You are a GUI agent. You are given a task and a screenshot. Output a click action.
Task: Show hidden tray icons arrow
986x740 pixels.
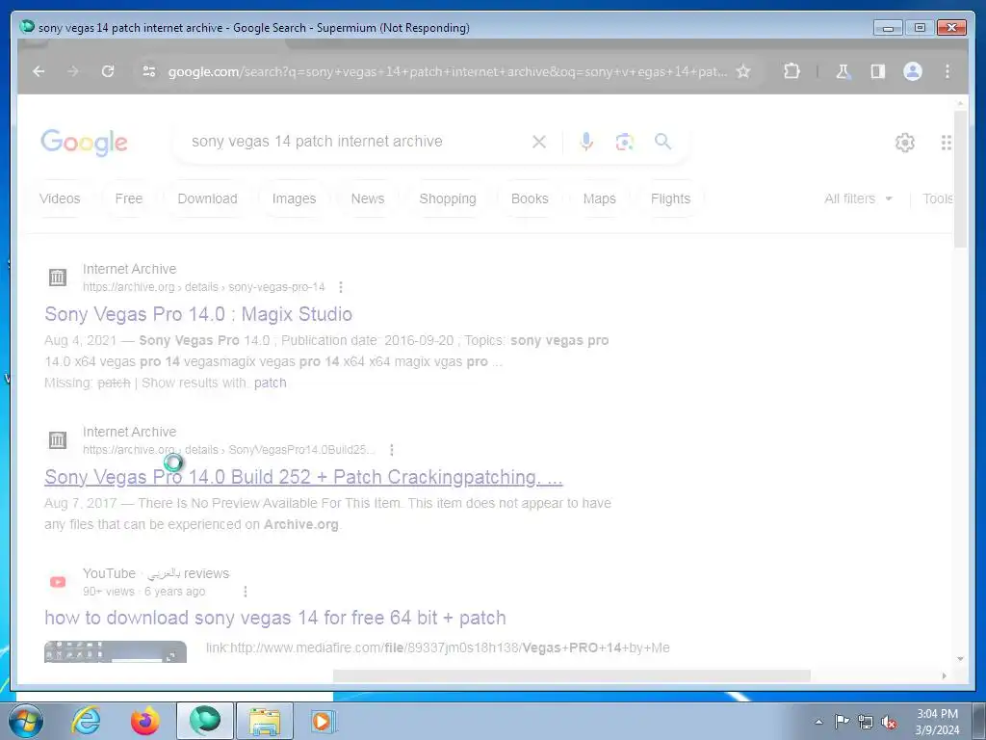pyautogui.click(x=818, y=722)
